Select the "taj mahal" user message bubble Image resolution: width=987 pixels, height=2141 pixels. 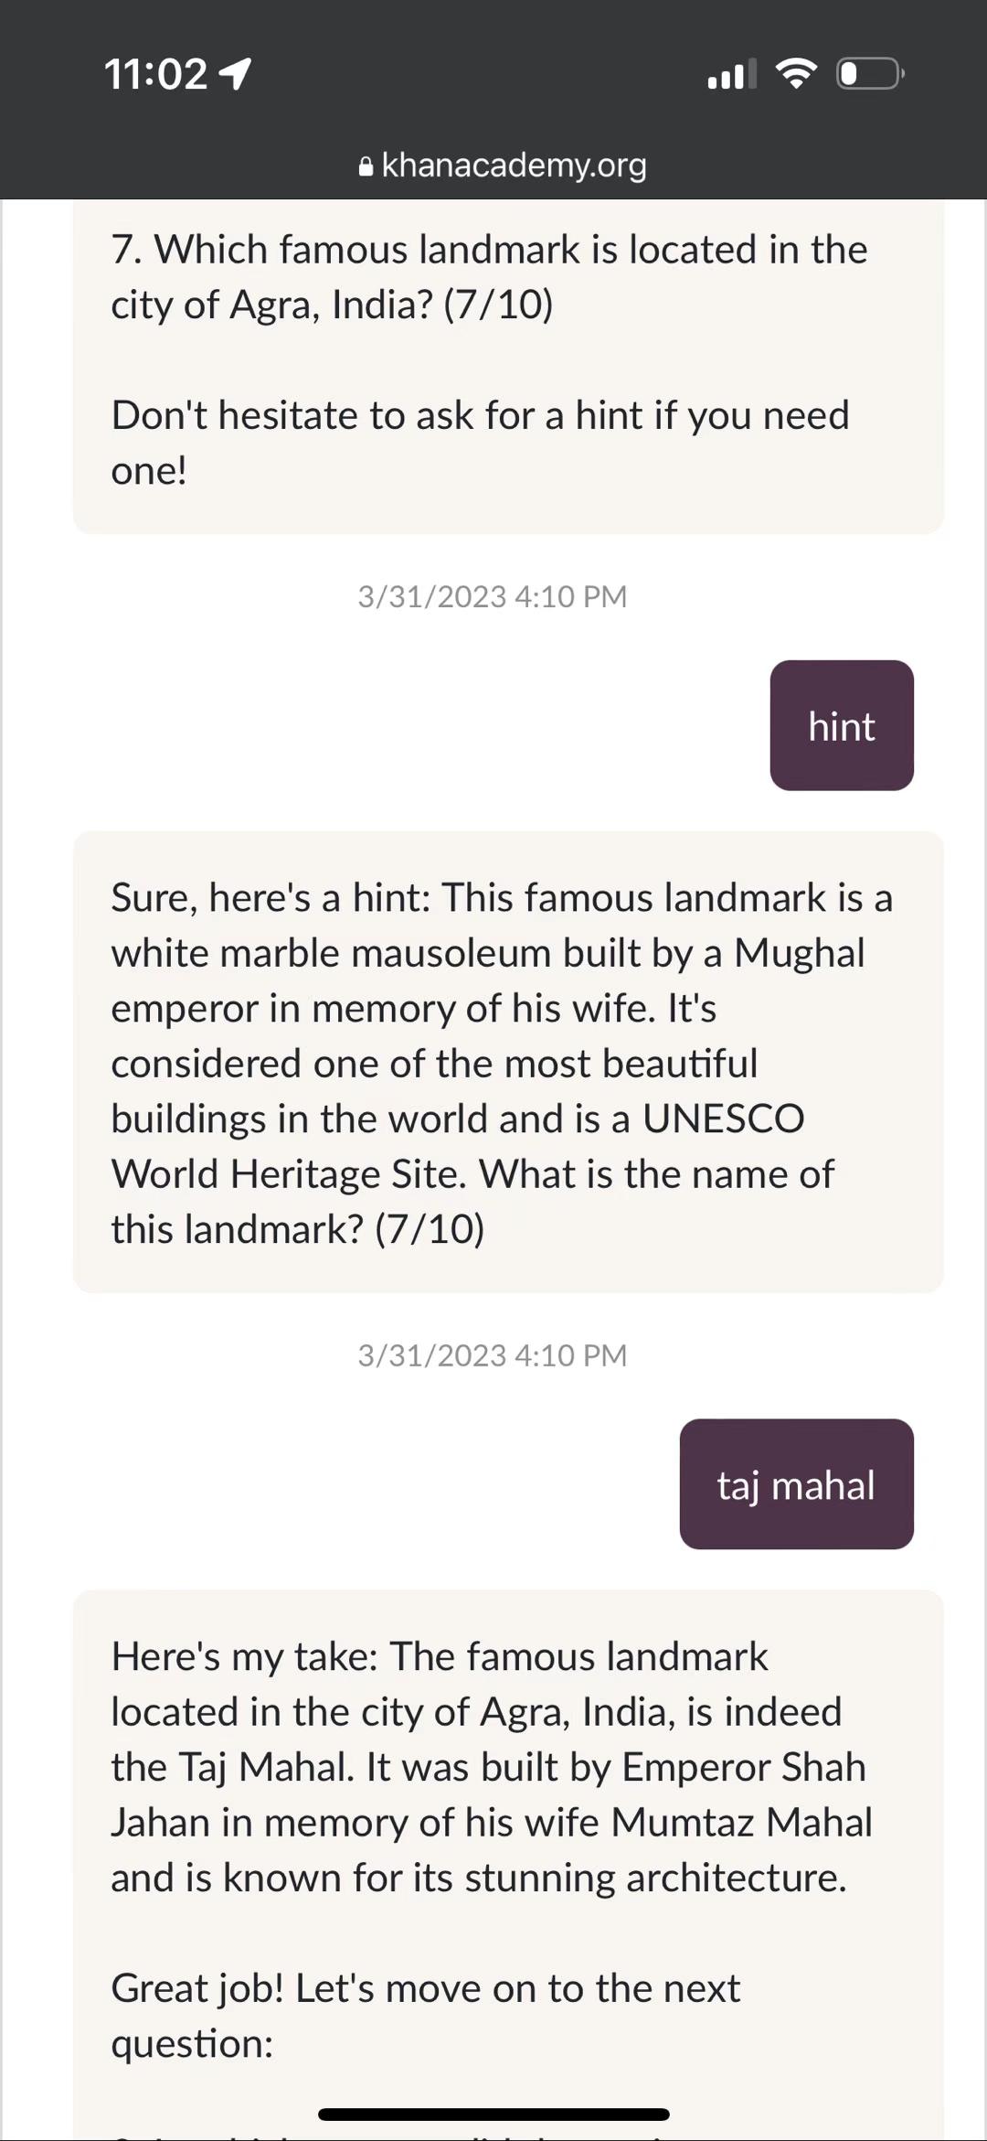point(796,1484)
